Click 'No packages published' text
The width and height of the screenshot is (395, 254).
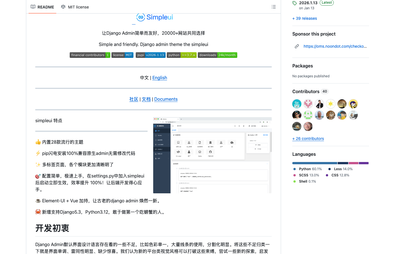311,76
